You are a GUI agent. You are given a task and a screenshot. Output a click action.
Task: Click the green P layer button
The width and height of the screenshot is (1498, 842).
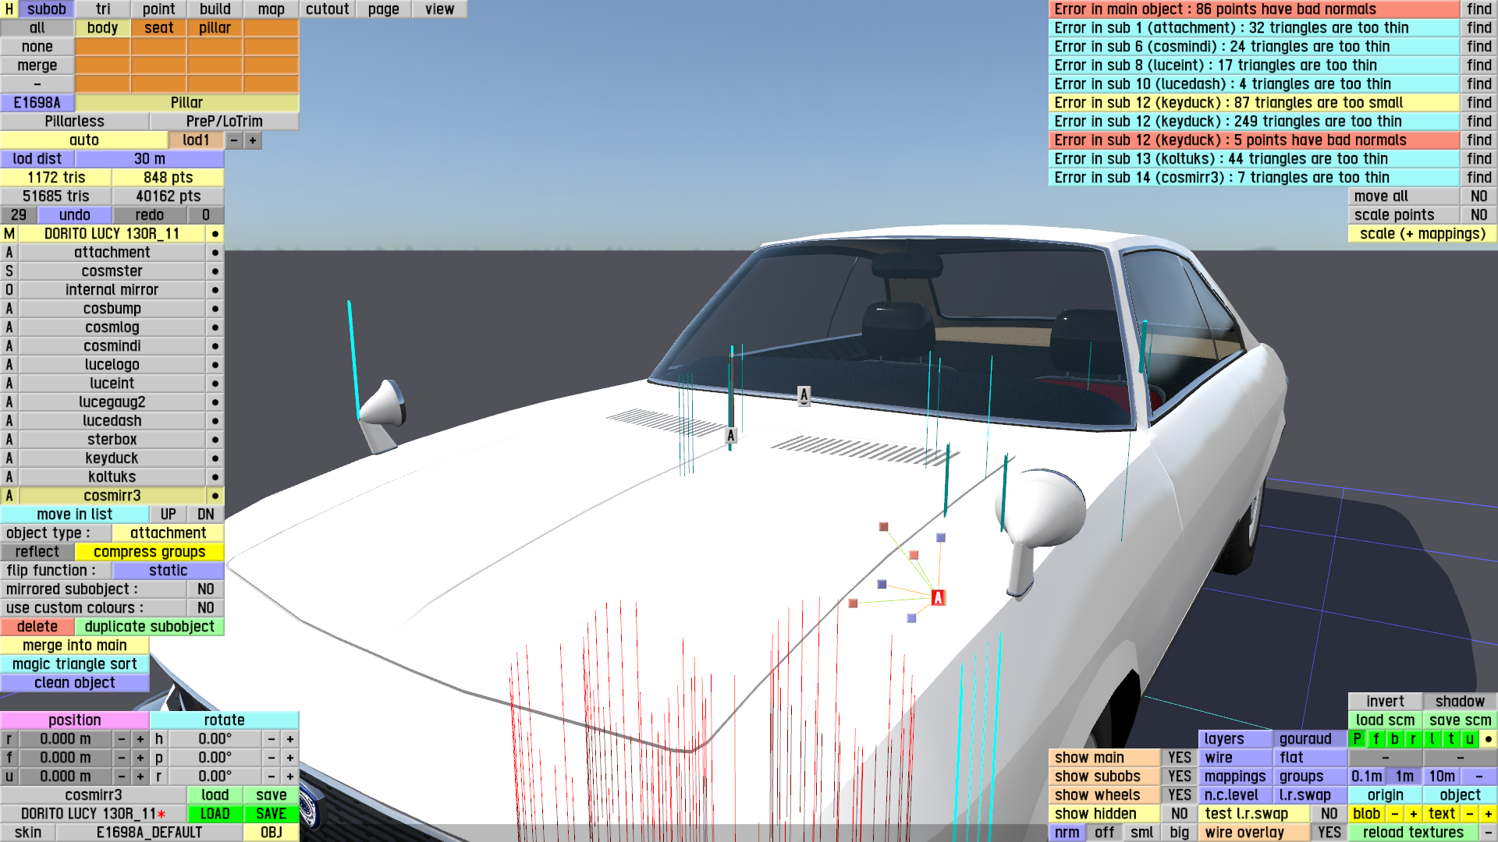1357,739
